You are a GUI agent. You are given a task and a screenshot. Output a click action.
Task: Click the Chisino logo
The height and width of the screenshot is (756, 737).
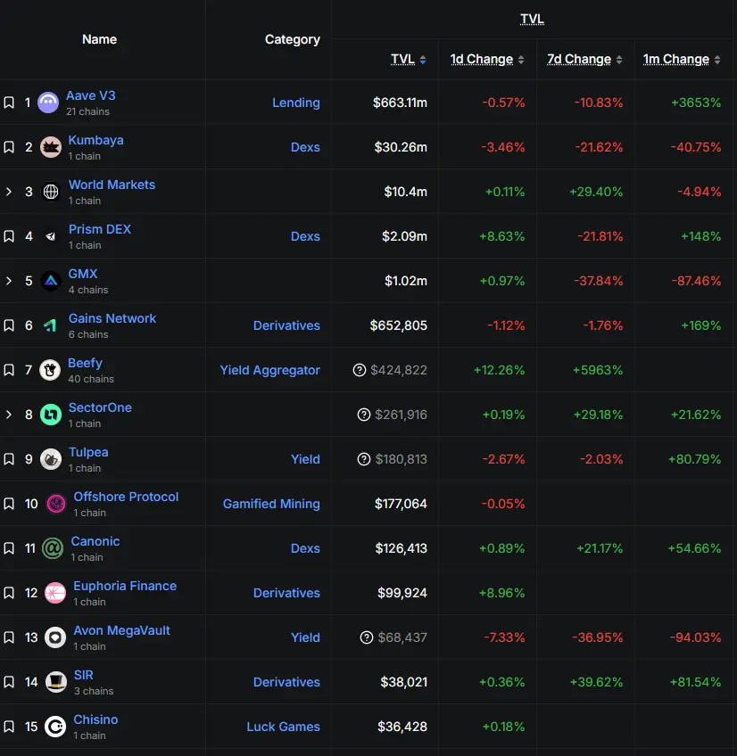[x=55, y=727]
